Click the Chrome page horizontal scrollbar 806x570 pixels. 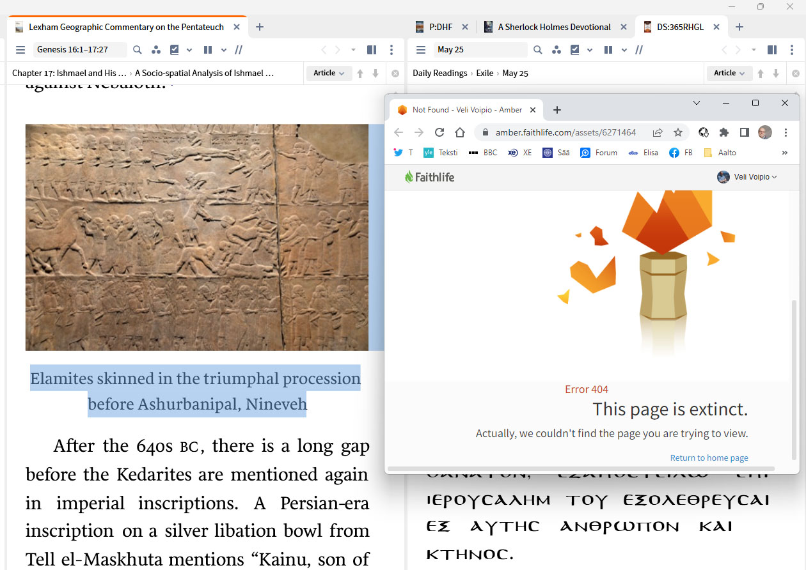pos(581,469)
